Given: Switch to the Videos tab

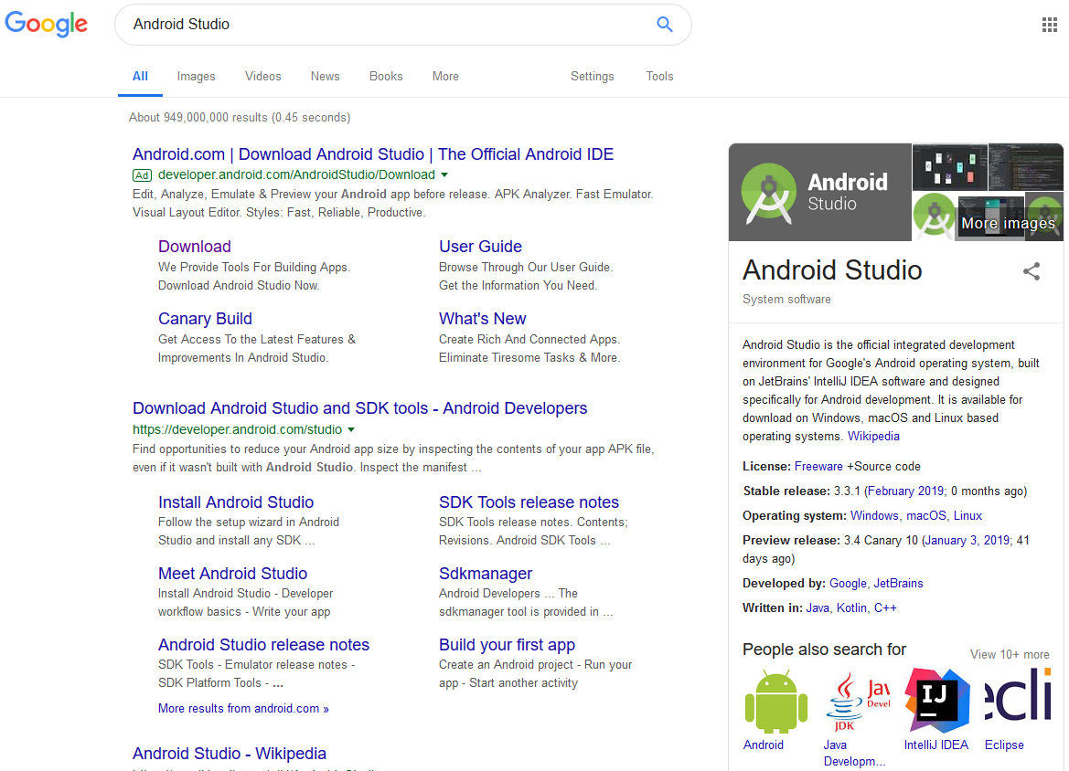Looking at the screenshot, I should click(x=262, y=77).
